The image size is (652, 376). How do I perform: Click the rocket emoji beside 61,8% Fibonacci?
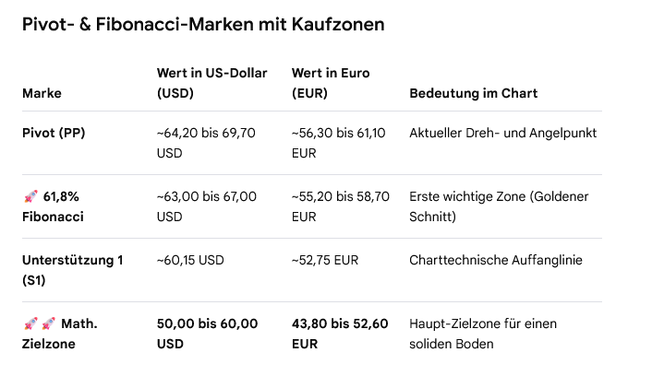(x=30, y=196)
